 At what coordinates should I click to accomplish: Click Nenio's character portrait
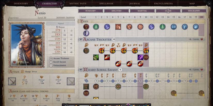click(x=27, y=45)
